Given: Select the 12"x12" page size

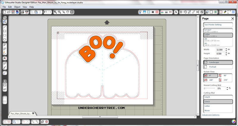Looking at the screenshot, I should tap(218, 31).
